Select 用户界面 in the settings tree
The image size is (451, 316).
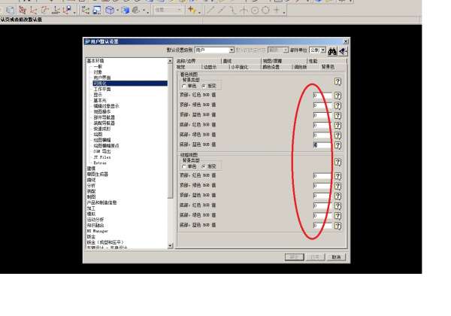[102, 77]
